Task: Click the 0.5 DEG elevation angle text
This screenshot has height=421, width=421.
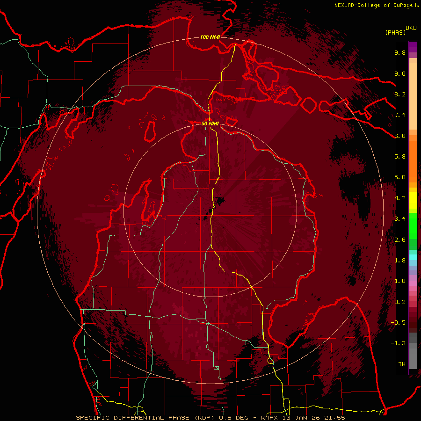Action: coord(234,418)
